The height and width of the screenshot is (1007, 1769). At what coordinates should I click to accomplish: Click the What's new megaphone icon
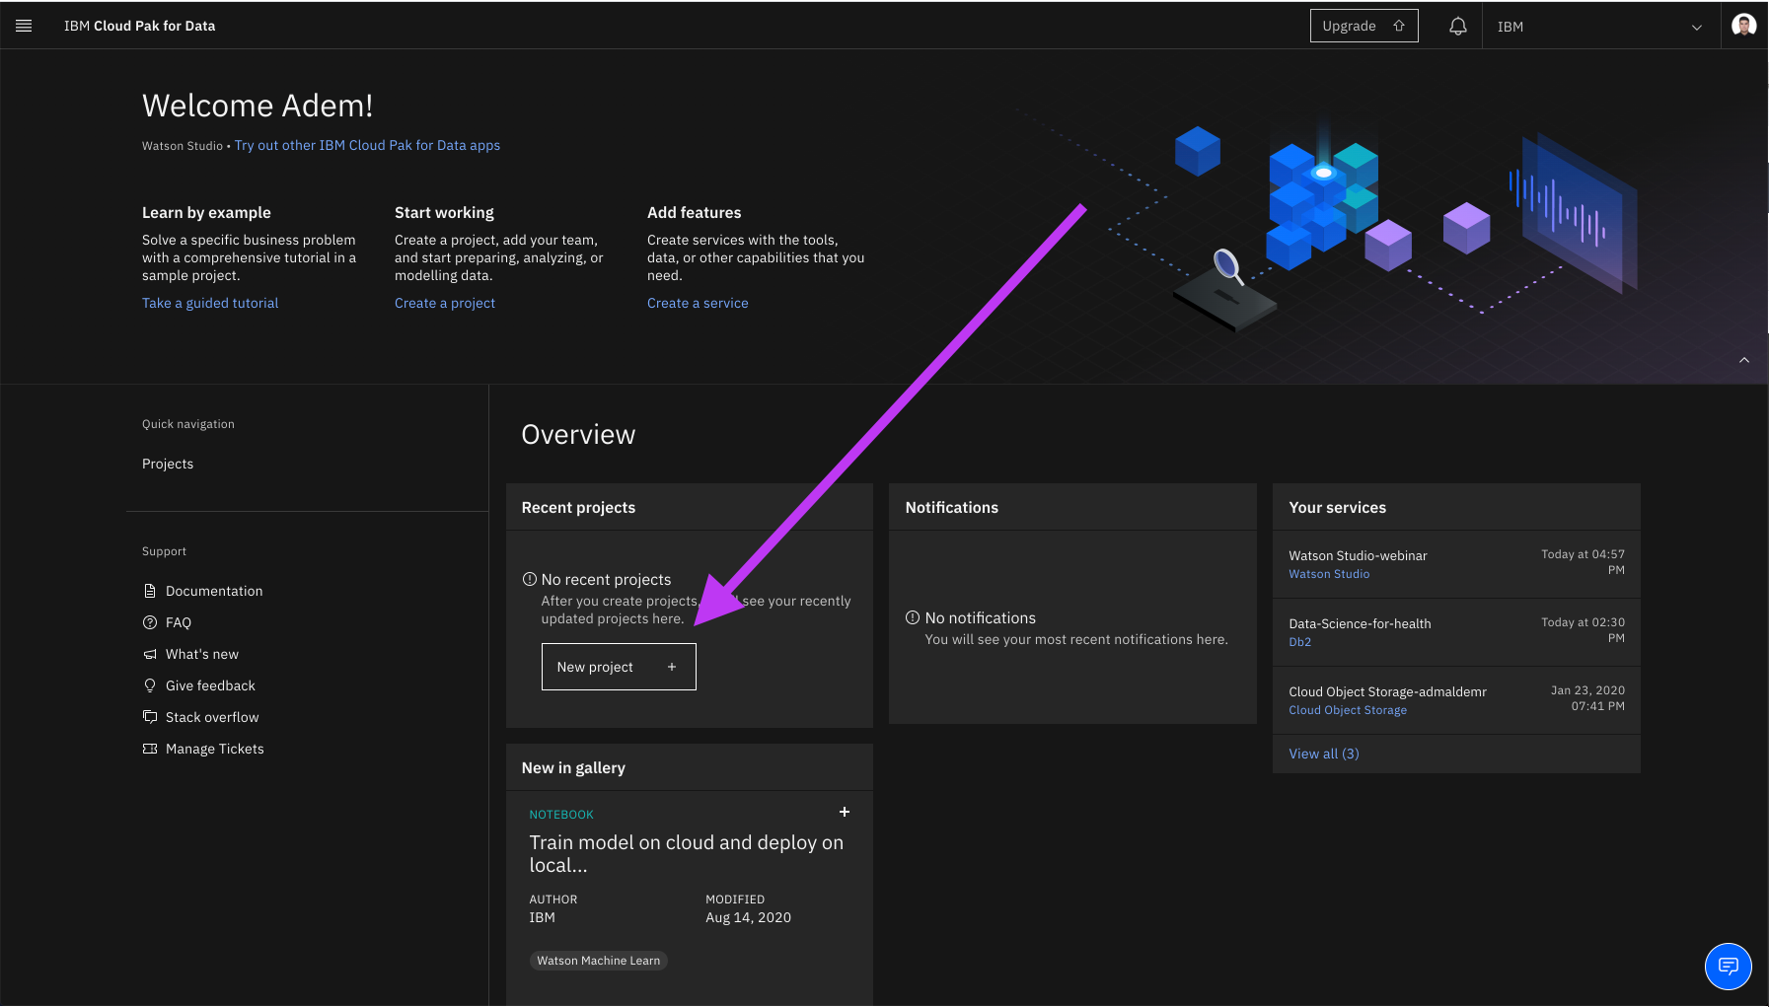pyautogui.click(x=150, y=654)
